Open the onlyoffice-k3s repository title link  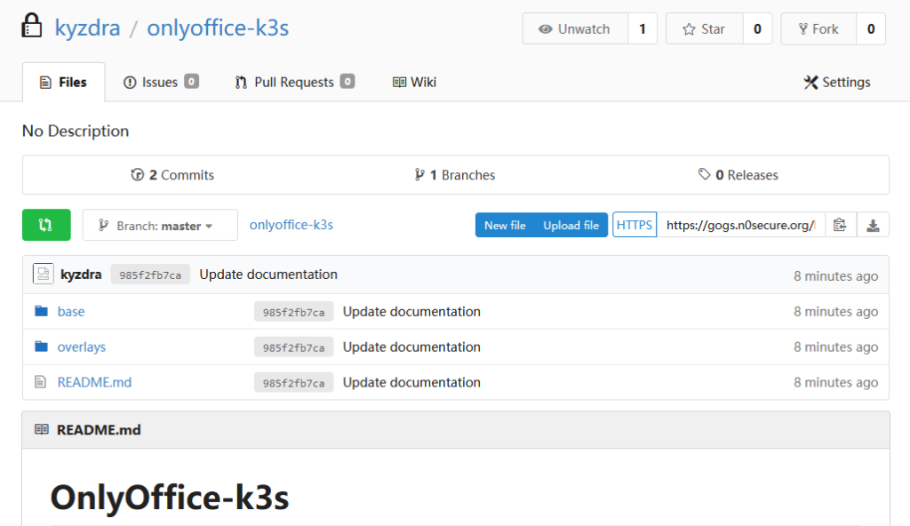[x=218, y=28]
